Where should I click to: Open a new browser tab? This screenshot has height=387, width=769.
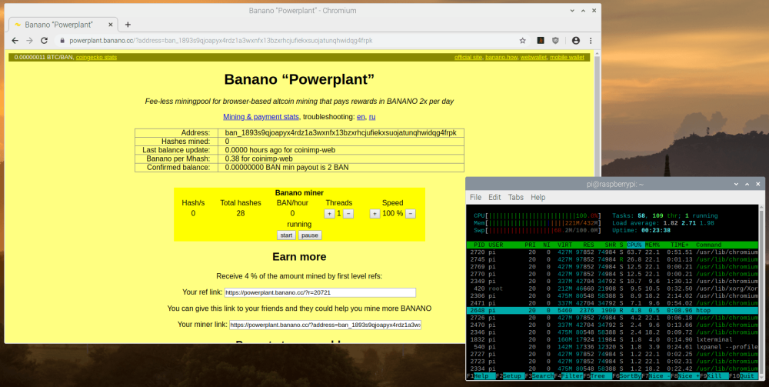[x=128, y=25]
